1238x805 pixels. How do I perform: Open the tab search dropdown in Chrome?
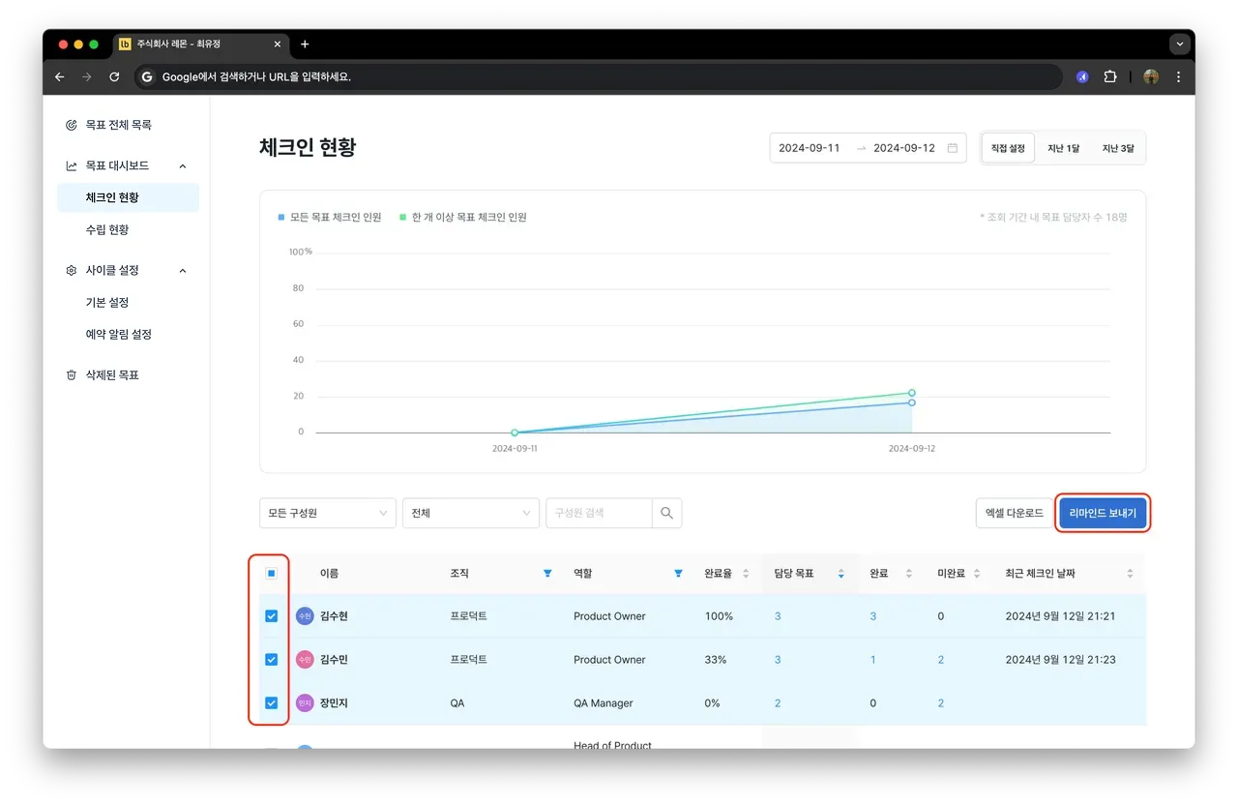pos(1178,45)
